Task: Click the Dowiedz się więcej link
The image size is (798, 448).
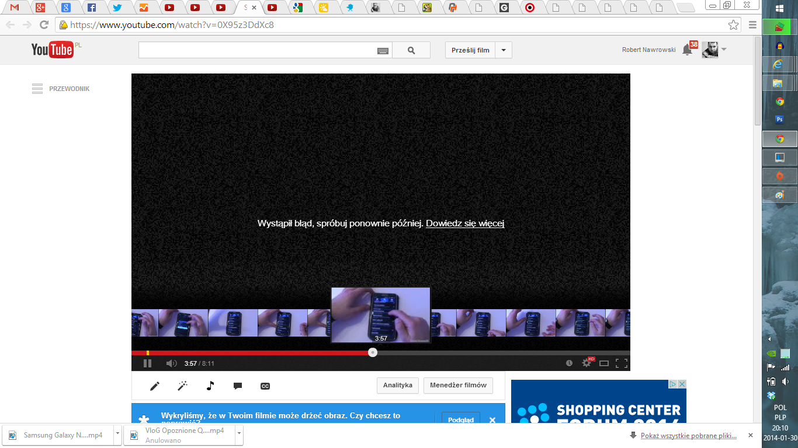Action: tap(464, 223)
